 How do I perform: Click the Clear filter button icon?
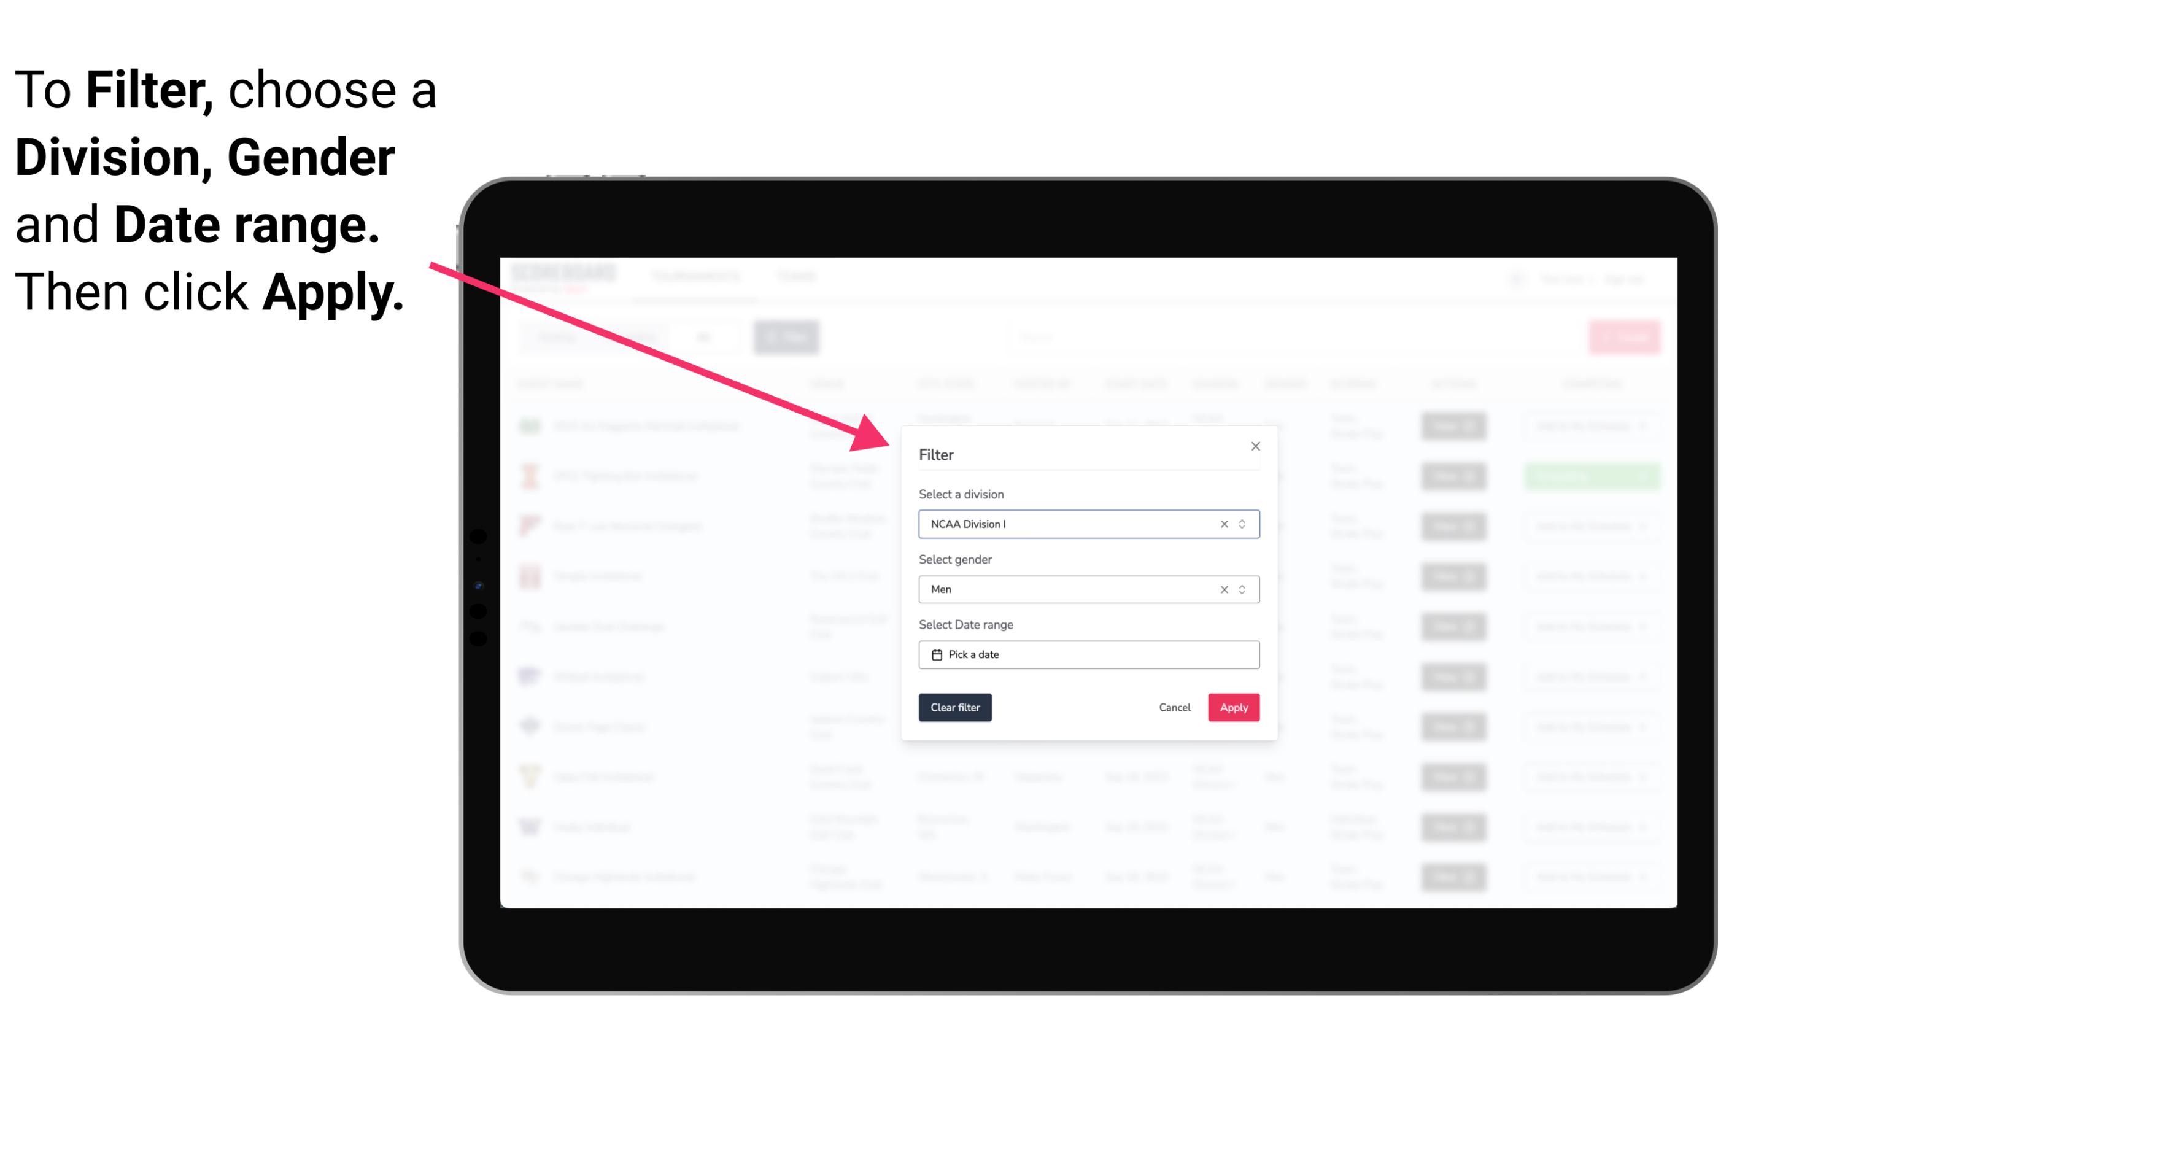[955, 708]
